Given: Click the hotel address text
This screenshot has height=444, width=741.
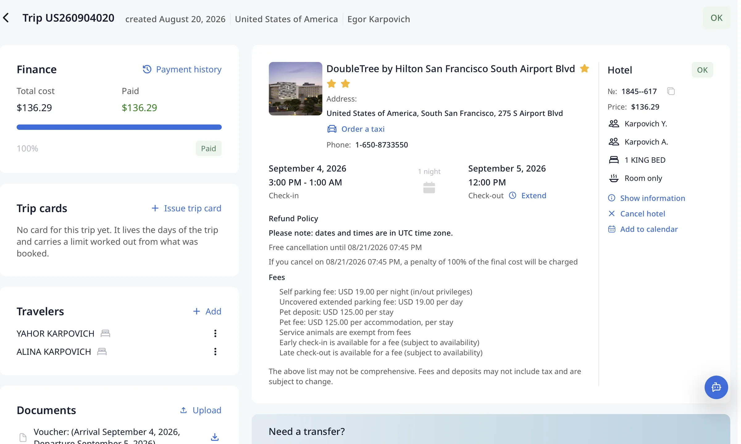Looking at the screenshot, I should [445, 113].
